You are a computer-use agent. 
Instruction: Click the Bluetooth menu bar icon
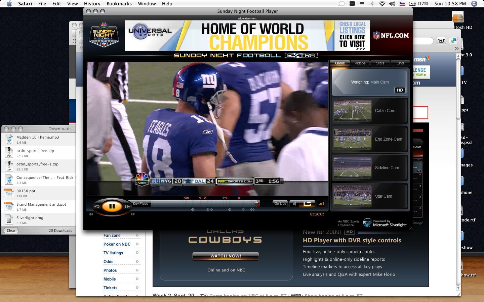pos(372,4)
